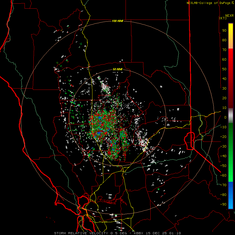Click the 100 NMI range ring label
Viewport: 235px width, 235px height.
(118, 21)
